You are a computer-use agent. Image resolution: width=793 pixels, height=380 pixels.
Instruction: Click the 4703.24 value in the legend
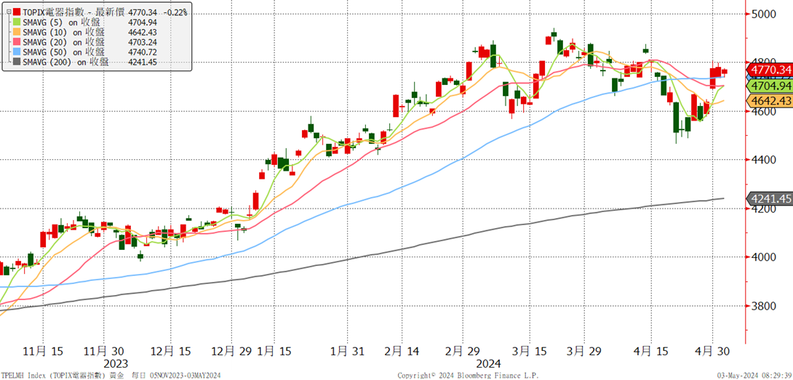click(x=143, y=42)
